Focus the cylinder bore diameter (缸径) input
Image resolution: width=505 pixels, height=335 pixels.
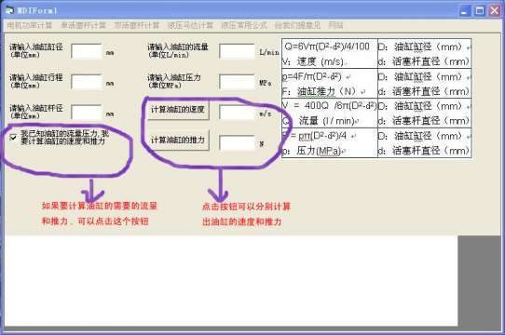click(x=87, y=51)
